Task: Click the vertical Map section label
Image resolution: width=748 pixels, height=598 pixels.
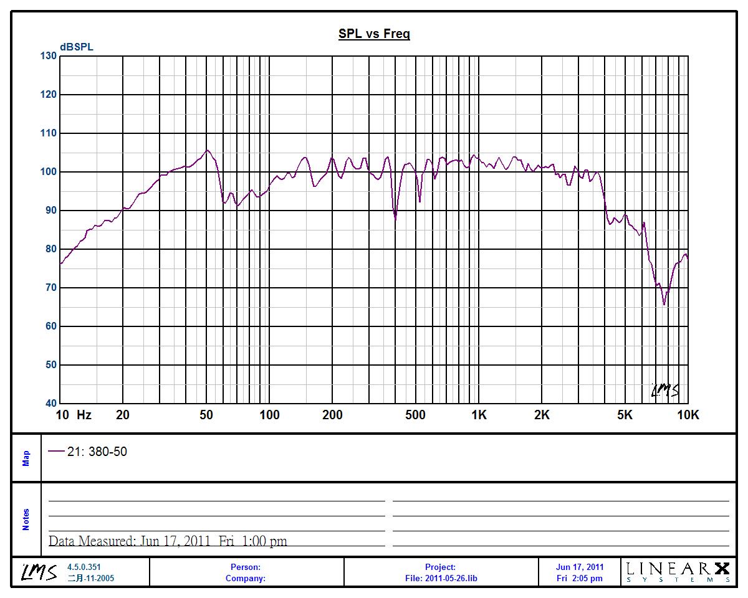Action: [26, 458]
